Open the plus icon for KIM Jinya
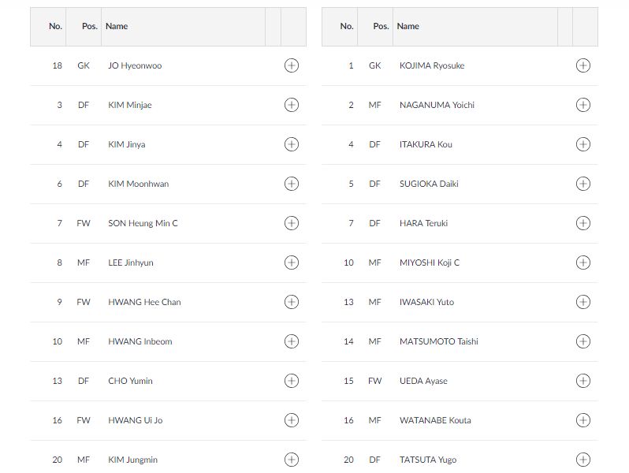This screenshot has height=473, width=629. [x=292, y=144]
